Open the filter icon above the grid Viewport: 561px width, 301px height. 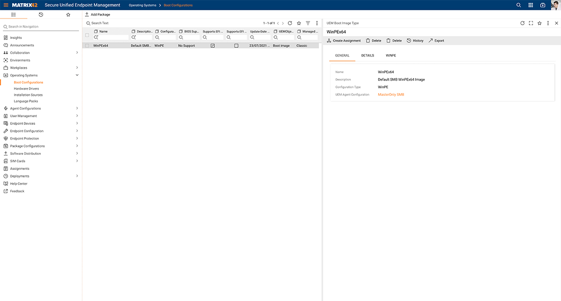pos(307,22)
